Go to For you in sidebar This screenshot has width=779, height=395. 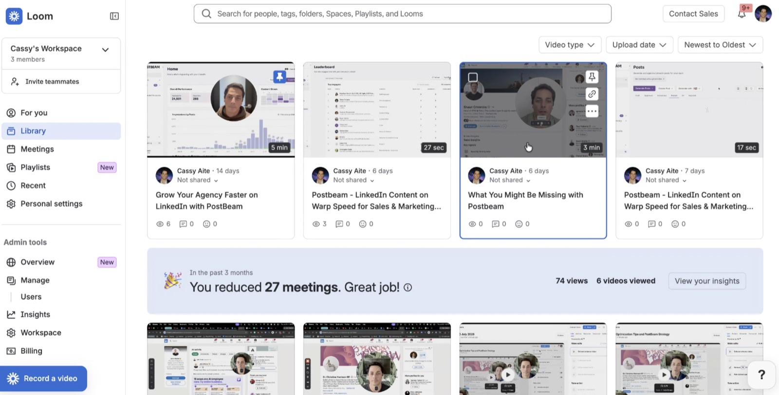[x=61, y=113]
